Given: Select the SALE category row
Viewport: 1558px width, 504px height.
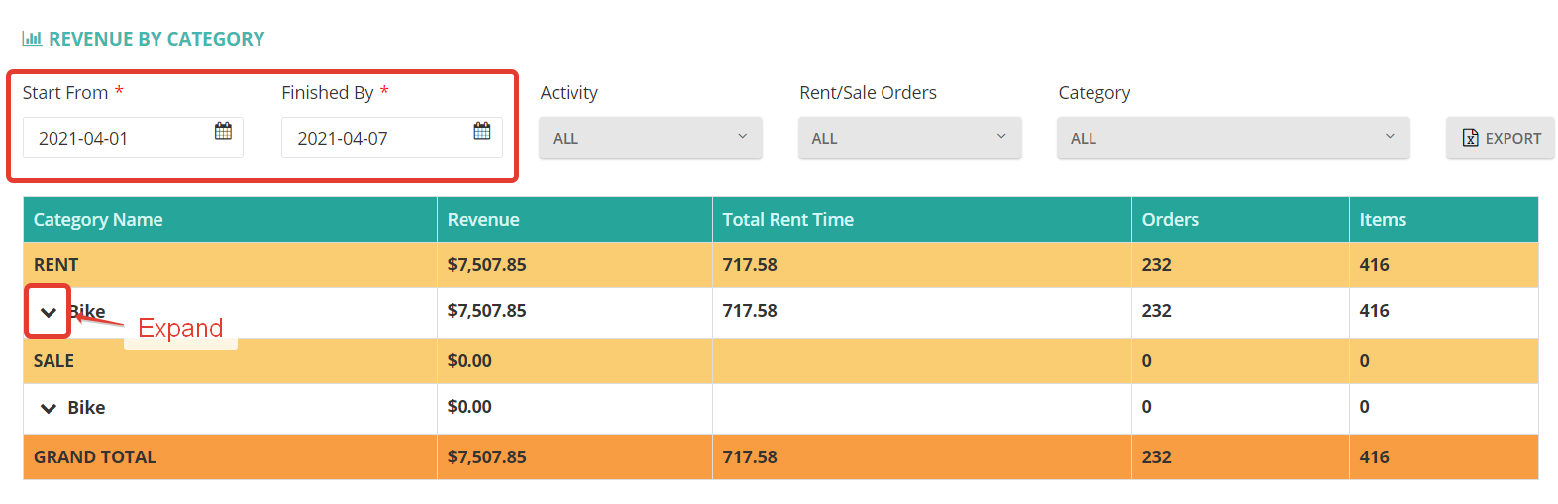Looking at the screenshot, I should tap(780, 361).
